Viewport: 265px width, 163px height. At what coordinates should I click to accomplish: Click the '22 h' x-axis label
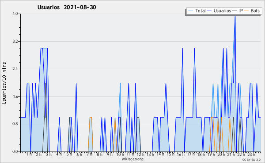[241, 154]
